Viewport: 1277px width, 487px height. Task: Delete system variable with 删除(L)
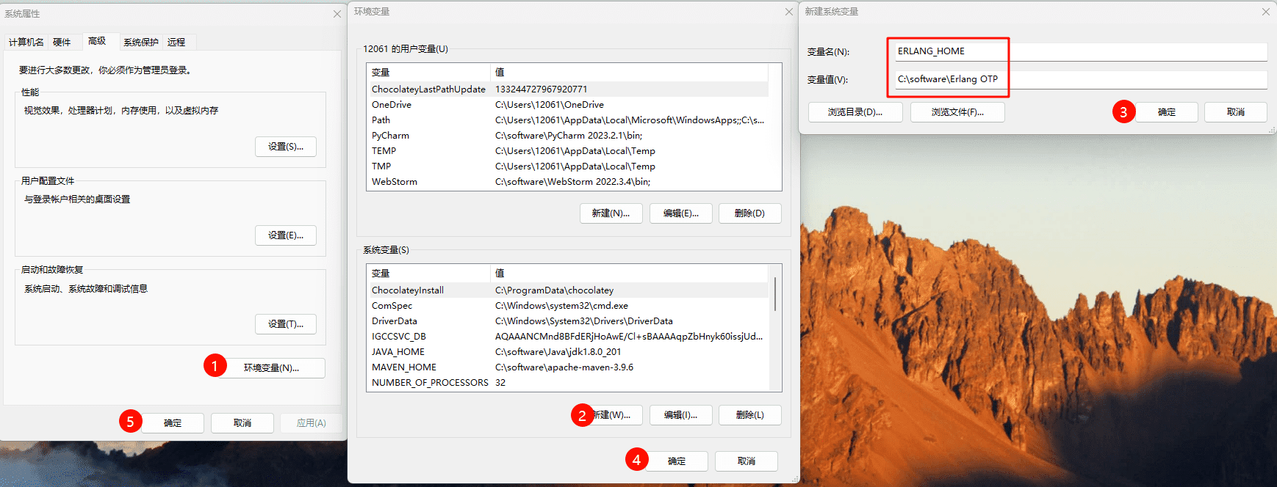749,415
